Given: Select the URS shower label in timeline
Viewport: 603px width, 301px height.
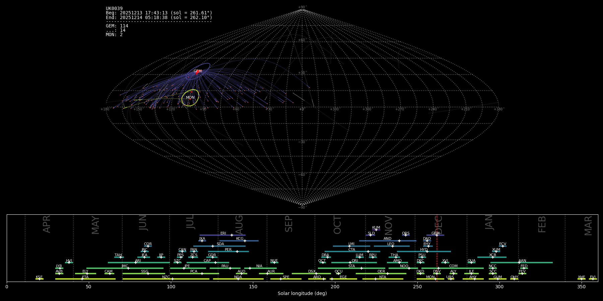Looking at the screenshot, I should [x=450, y=277].
